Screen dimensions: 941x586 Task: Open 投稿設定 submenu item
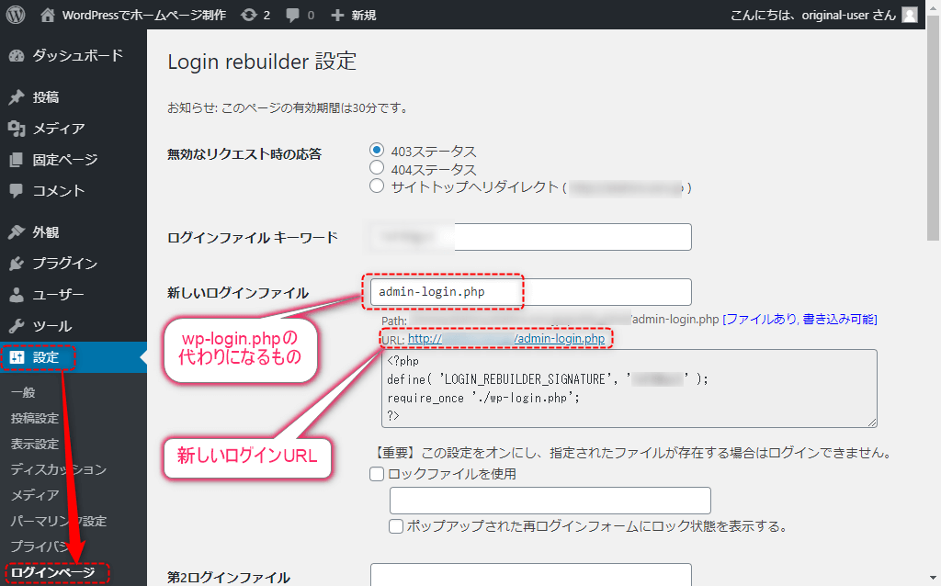pyautogui.click(x=35, y=418)
